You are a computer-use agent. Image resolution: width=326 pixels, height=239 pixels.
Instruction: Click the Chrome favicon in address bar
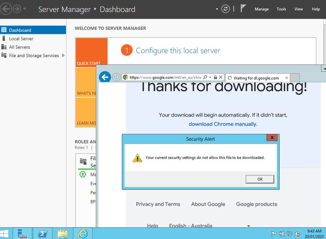pyautogui.click(x=126, y=77)
